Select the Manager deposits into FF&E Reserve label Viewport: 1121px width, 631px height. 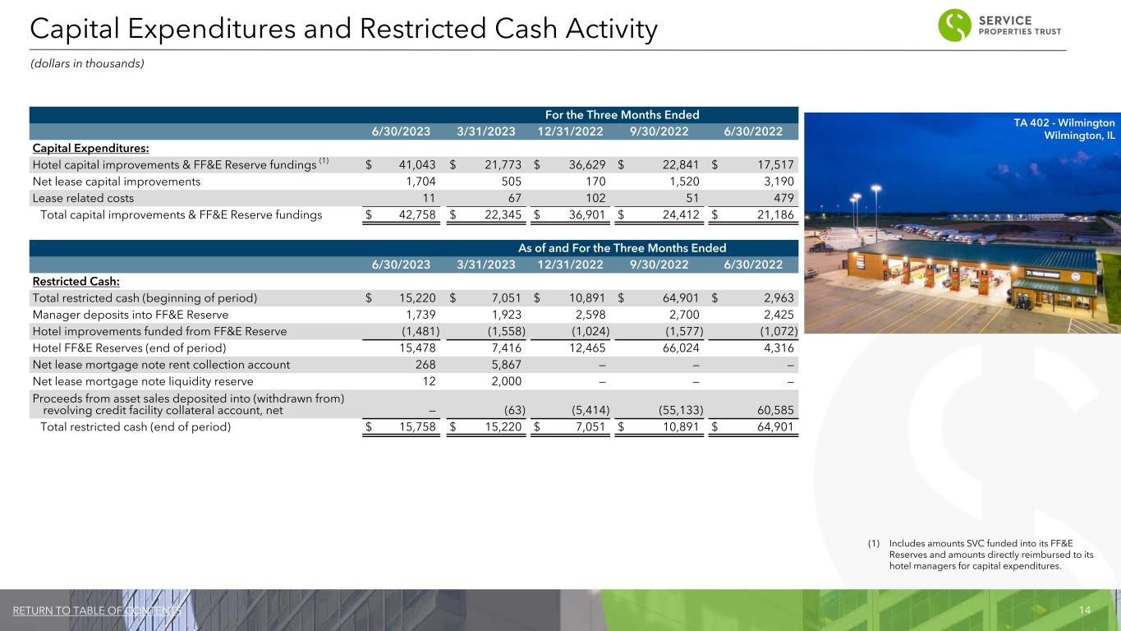click(x=130, y=314)
